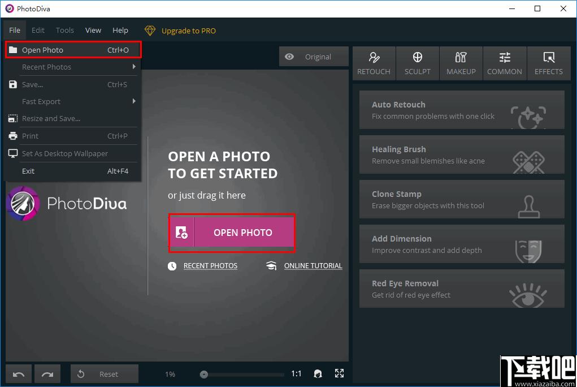Image resolution: width=577 pixels, height=387 pixels.
Task: Select the Auto Retouch tool card
Action: click(x=462, y=110)
